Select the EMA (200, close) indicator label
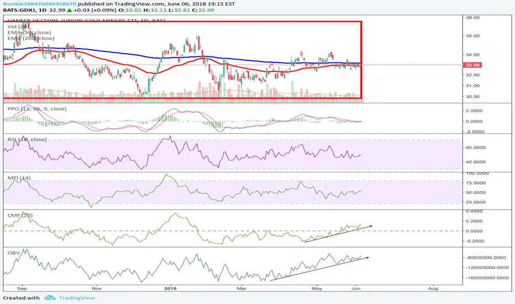Image resolution: width=515 pixels, height=304 pixels. tap(31, 39)
